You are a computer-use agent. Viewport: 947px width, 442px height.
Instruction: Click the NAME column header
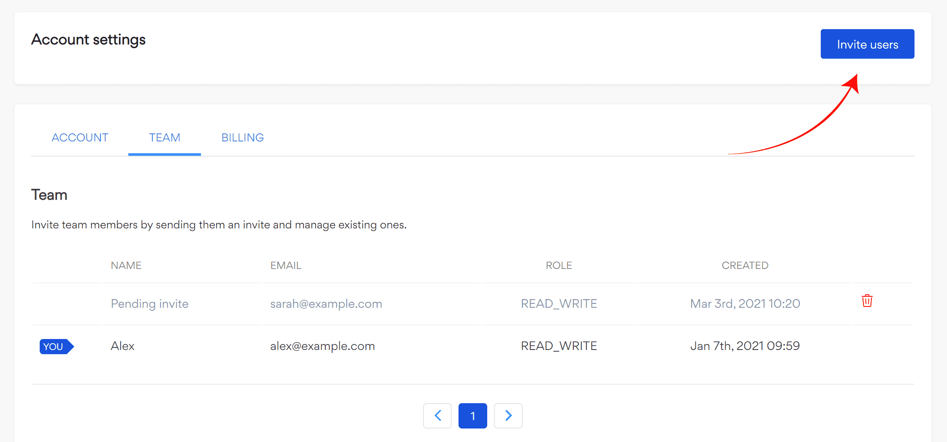[x=126, y=266]
